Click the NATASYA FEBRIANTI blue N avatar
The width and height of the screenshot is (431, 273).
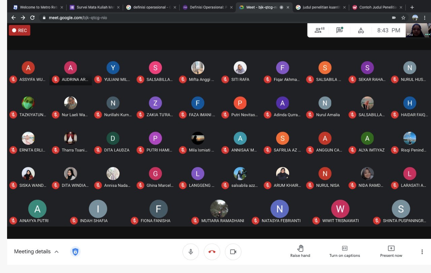click(280, 209)
